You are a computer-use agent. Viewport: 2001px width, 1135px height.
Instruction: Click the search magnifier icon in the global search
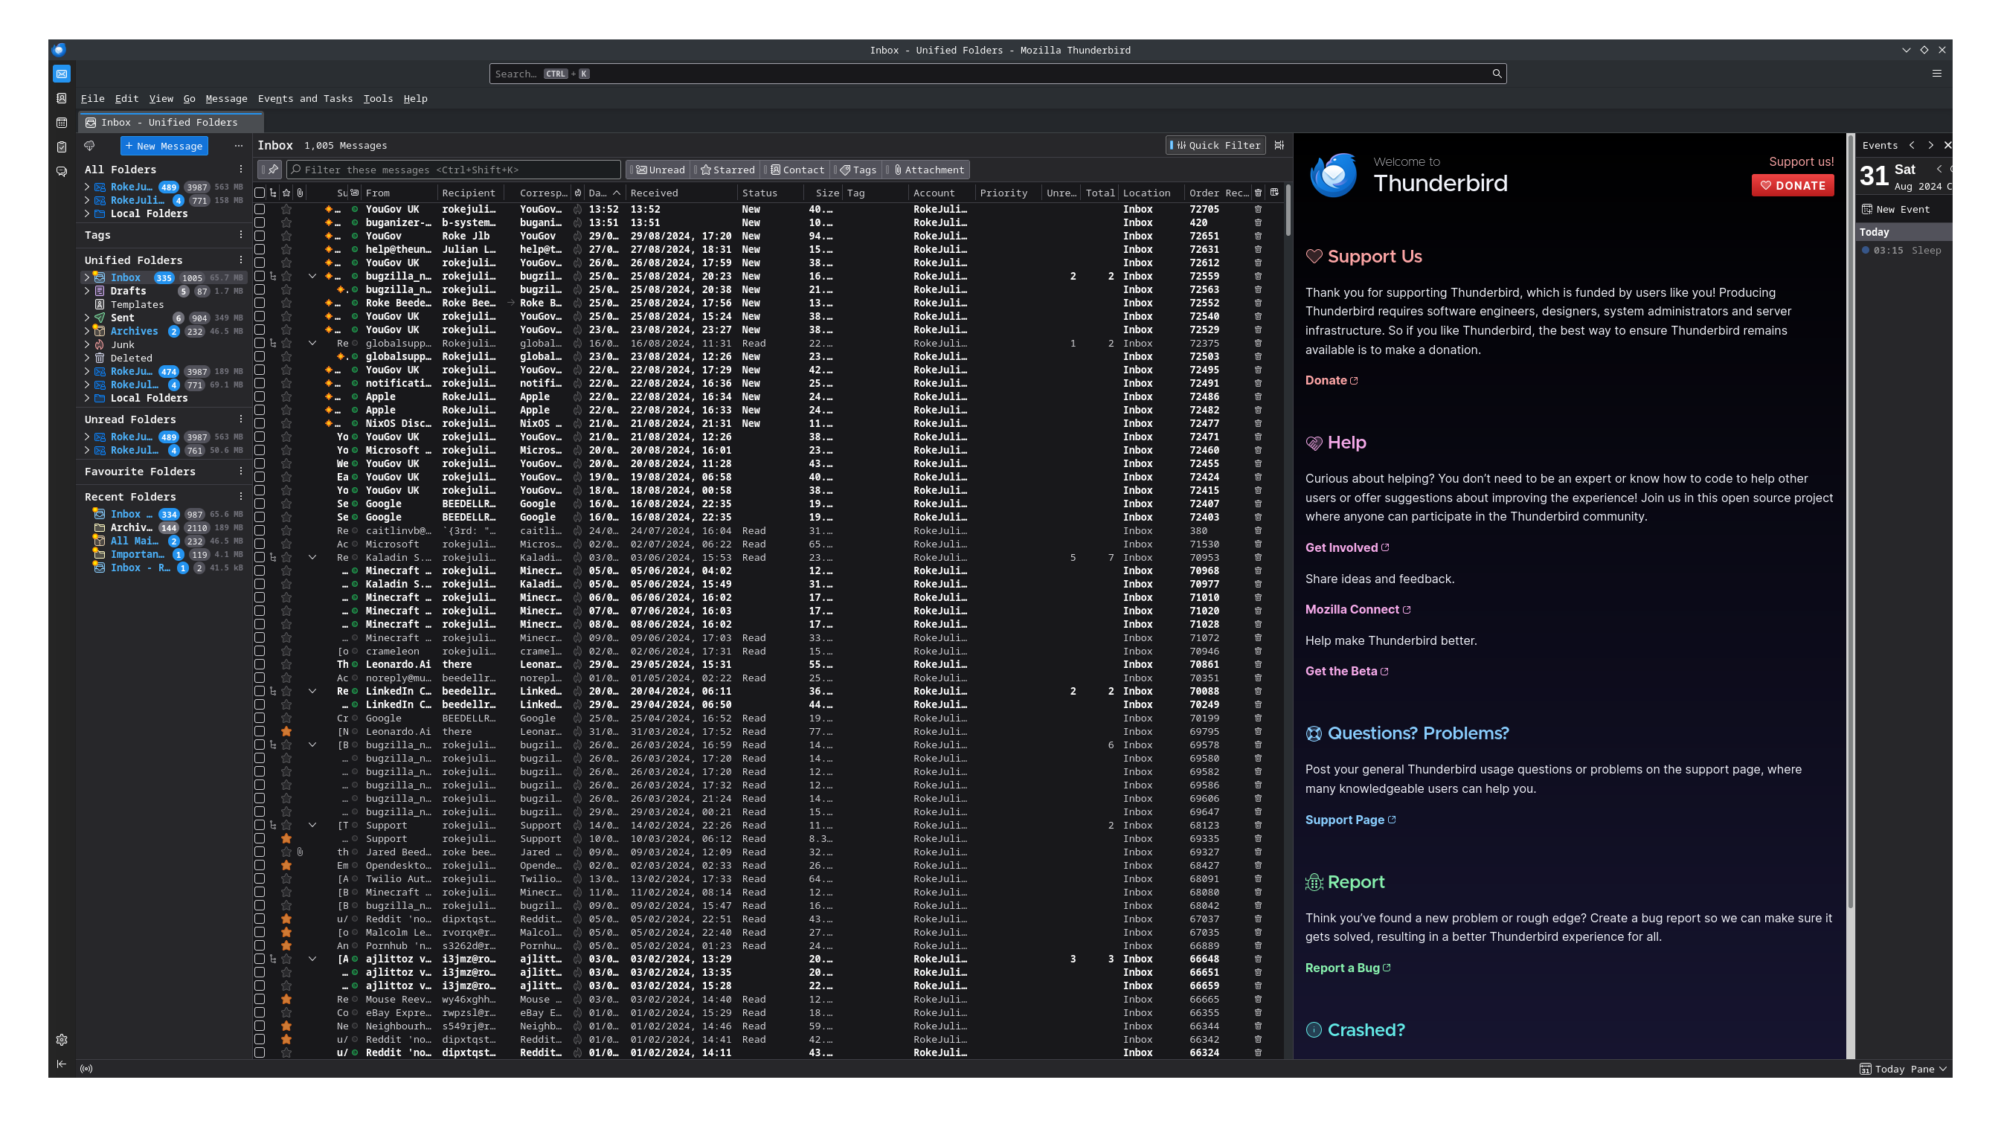click(x=1497, y=74)
